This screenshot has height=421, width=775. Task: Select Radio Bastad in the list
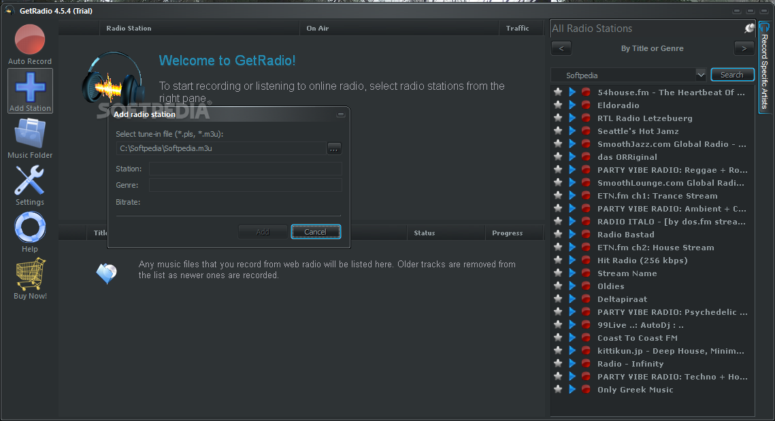click(625, 235)
